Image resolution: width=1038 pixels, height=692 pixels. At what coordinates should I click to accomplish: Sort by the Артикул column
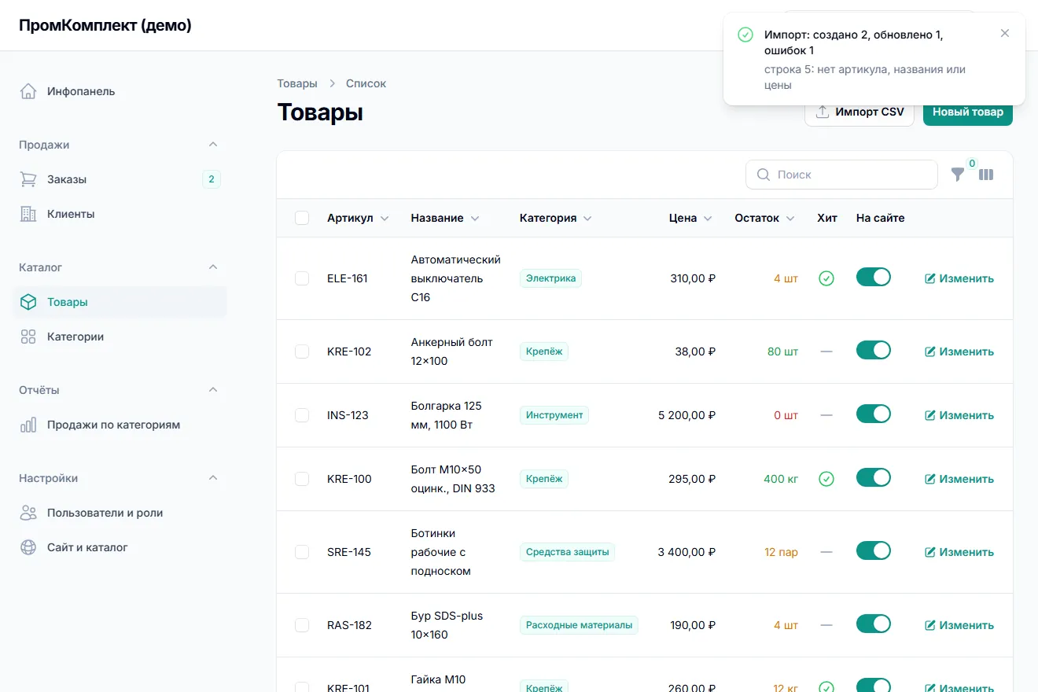tap(358, 218)
